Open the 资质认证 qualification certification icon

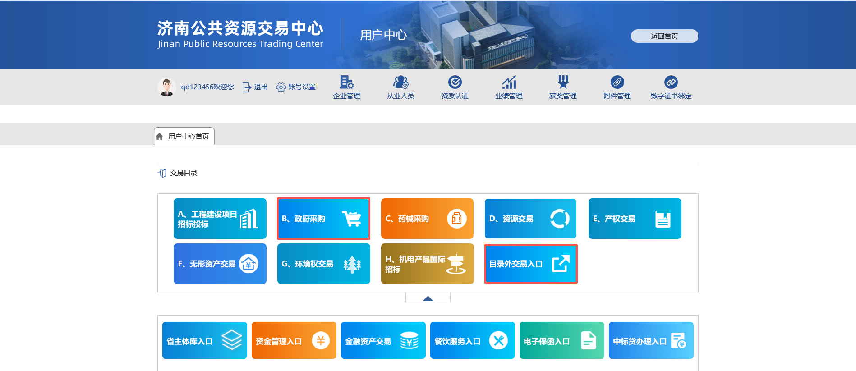coord(455,82)
